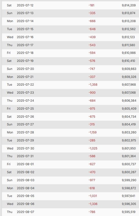Click total 9,611,580 for 2025-07-17
139x216 pixels.
128,45
